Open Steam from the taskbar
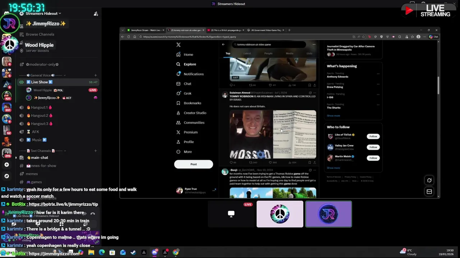Viewport: 460px width, 258px height. [133, 252]
